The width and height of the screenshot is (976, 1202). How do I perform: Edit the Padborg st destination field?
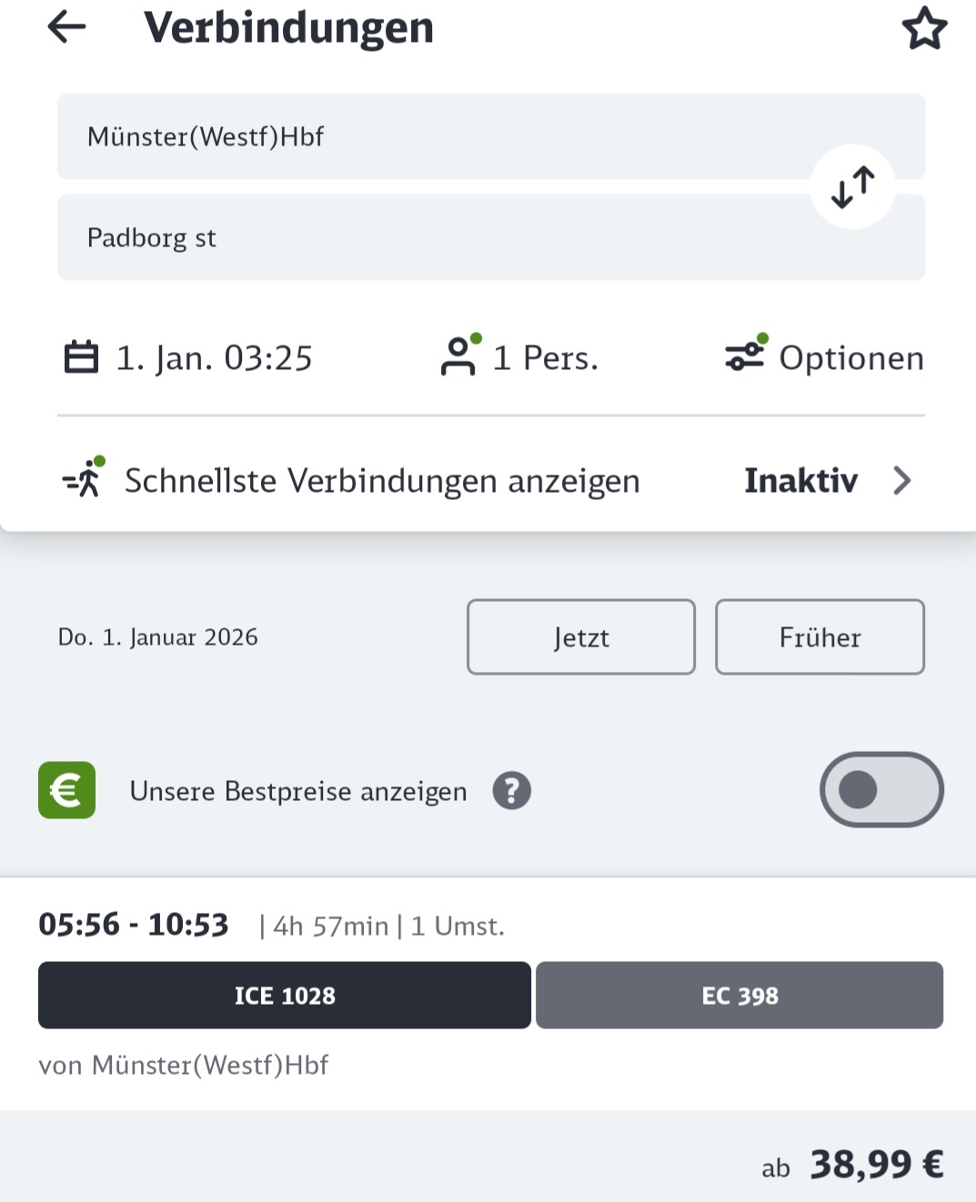click(x=491, y=237)
